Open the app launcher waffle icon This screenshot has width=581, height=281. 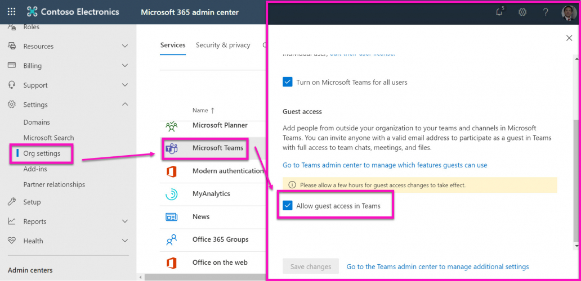(x=11, y=12)
